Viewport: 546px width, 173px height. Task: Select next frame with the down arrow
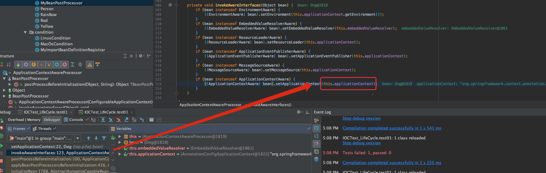[96, 138]
